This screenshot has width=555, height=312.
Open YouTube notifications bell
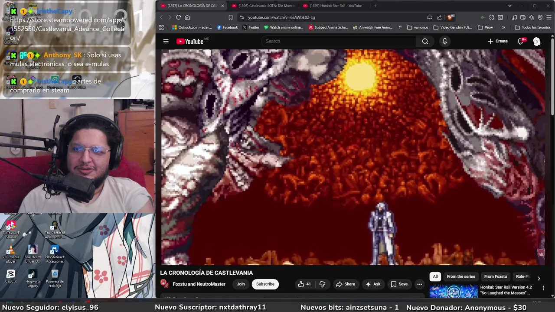click(521, 41)
